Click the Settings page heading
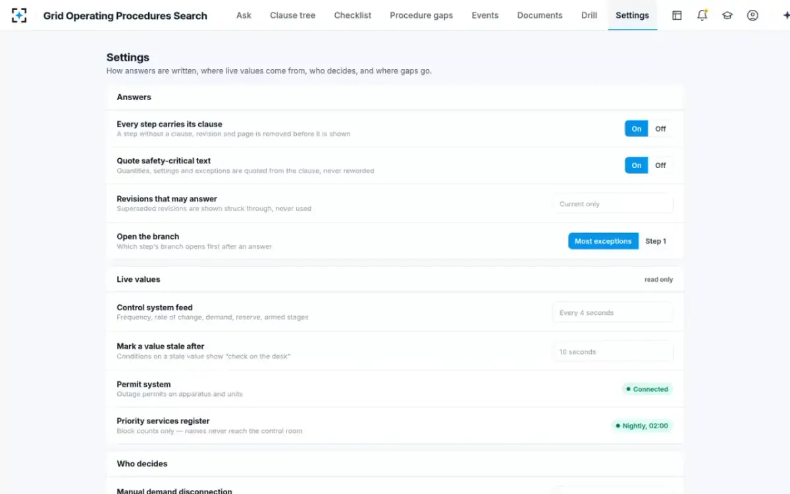 [128, 57]
